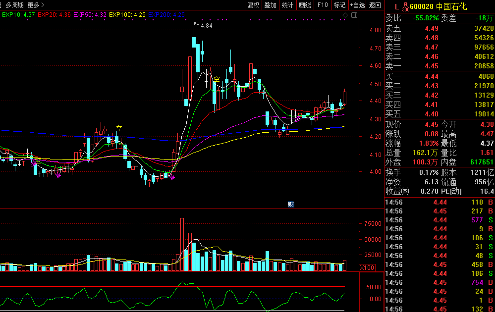495x312 pixels.
Task: Click the R 300 badge beside stock code
Action: point(406,7)
